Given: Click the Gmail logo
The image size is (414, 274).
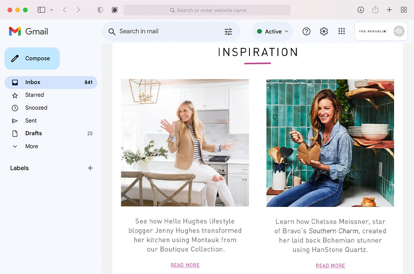Looking at the screenshot, I should pyautogui.click(x=28, y=31).
